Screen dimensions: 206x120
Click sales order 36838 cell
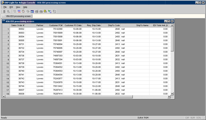18,94
